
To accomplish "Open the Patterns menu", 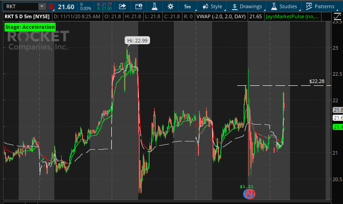I will [x=320, y=6].
